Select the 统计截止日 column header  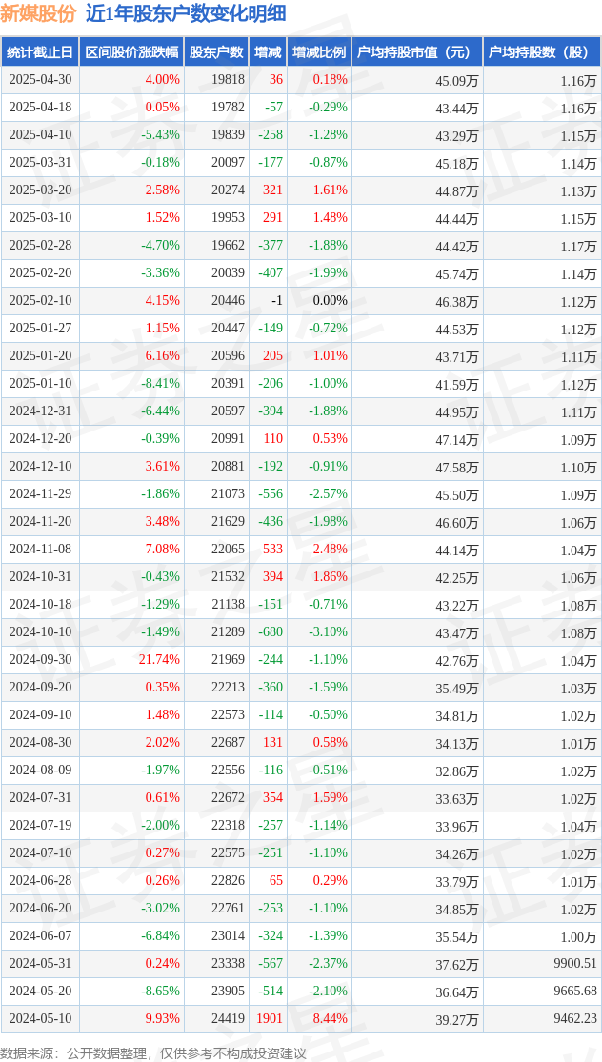coord(40,52)
